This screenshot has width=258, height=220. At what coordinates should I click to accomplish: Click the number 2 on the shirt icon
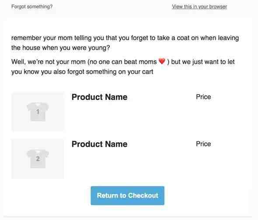point(38,159)
